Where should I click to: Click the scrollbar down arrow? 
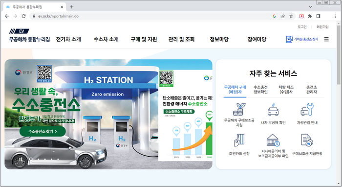tap(338, 184)
